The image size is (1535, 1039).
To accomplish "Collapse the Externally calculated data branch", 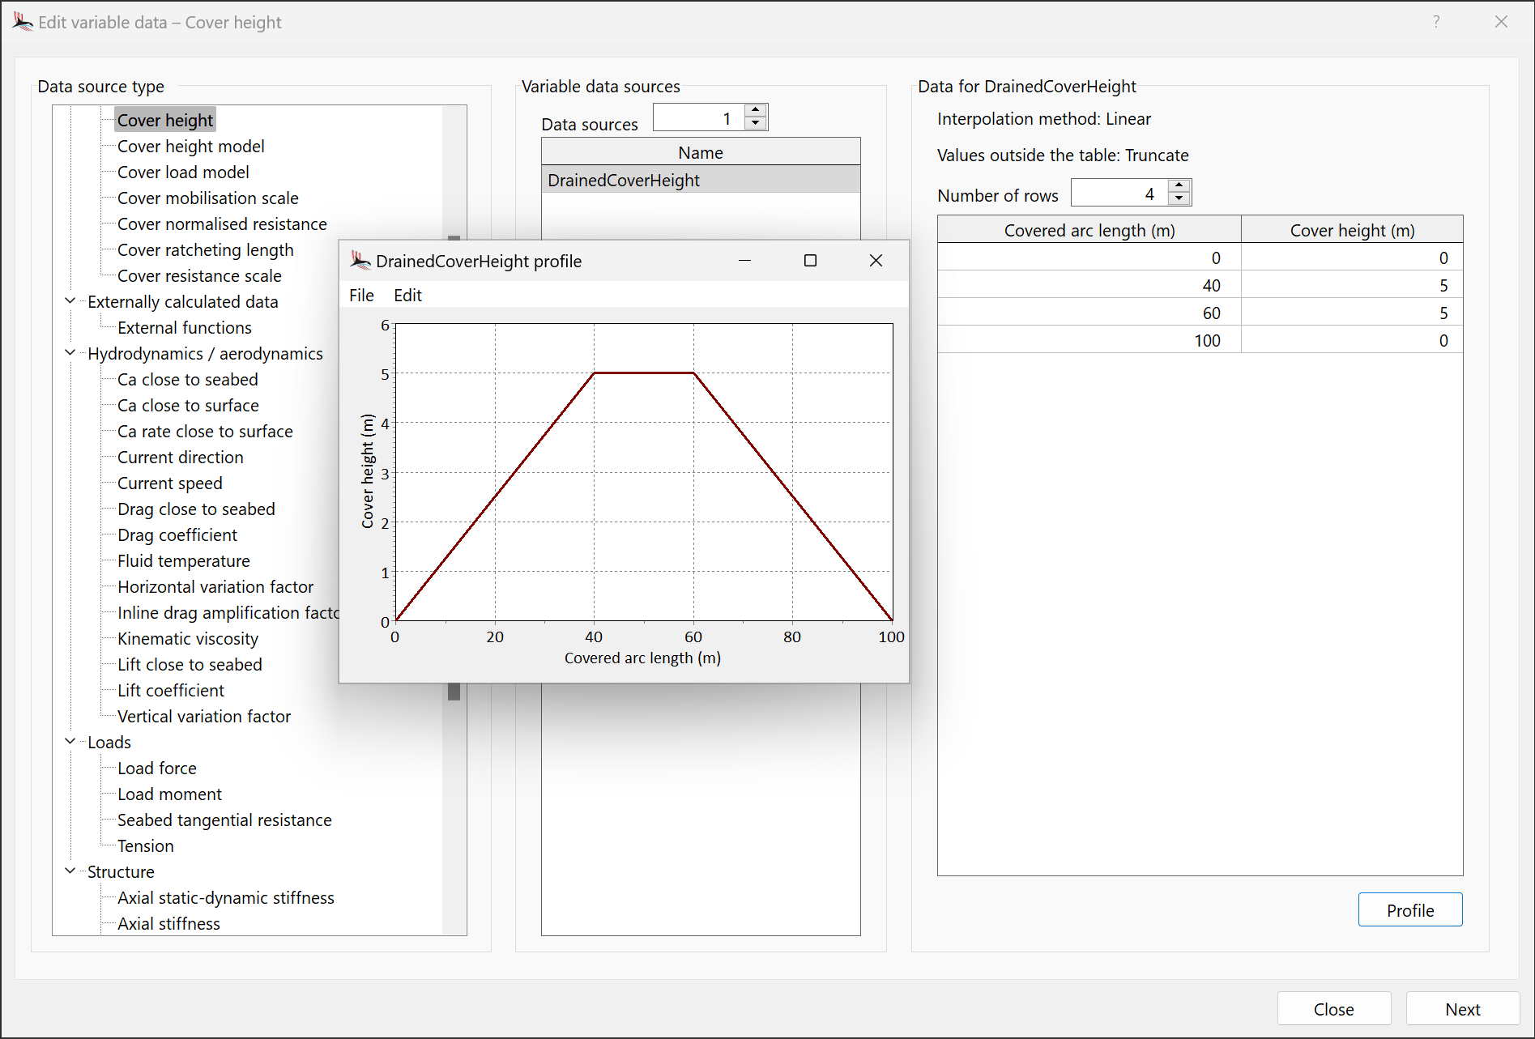I will [x=70, y=301].
